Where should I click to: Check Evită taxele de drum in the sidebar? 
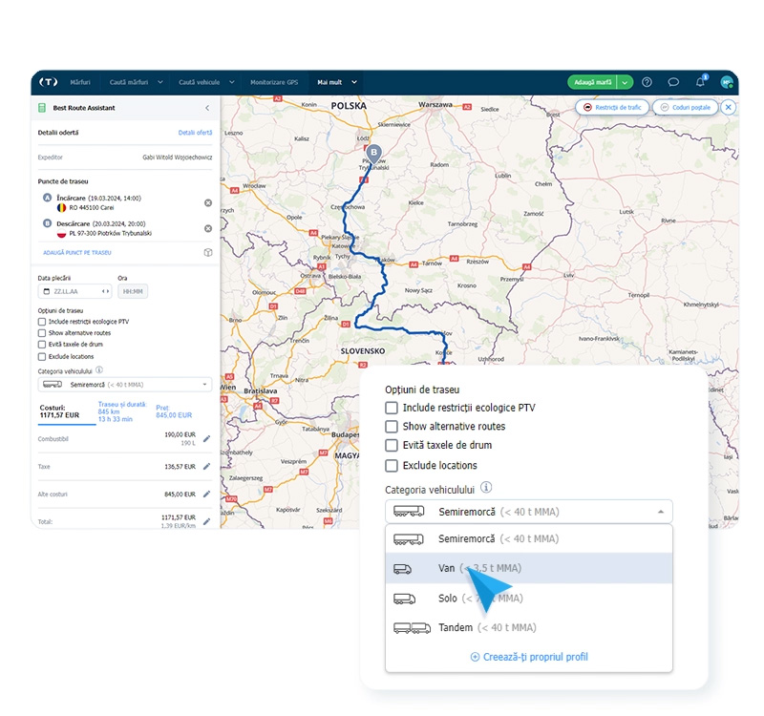tap(42, 345)
